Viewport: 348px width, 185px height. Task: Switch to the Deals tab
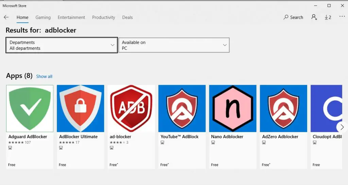pyautogui.click(x=127, y=17)
